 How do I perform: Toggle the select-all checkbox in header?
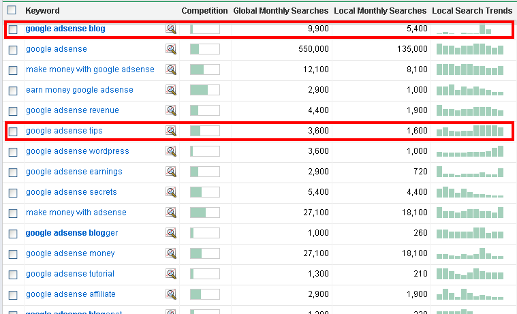click(x=12, y=10)
